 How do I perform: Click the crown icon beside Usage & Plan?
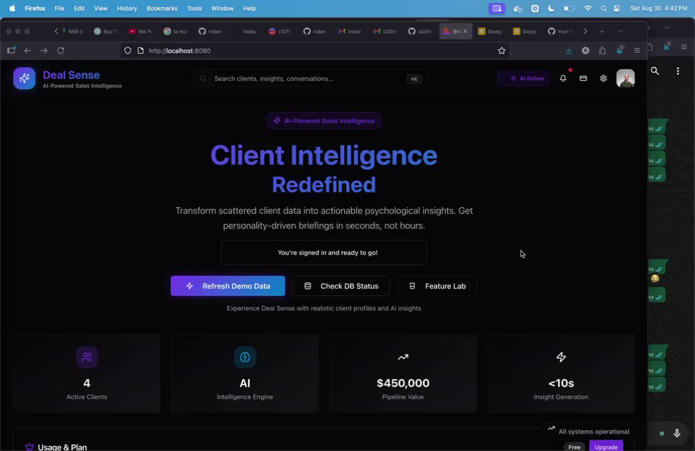click(29, 447)
